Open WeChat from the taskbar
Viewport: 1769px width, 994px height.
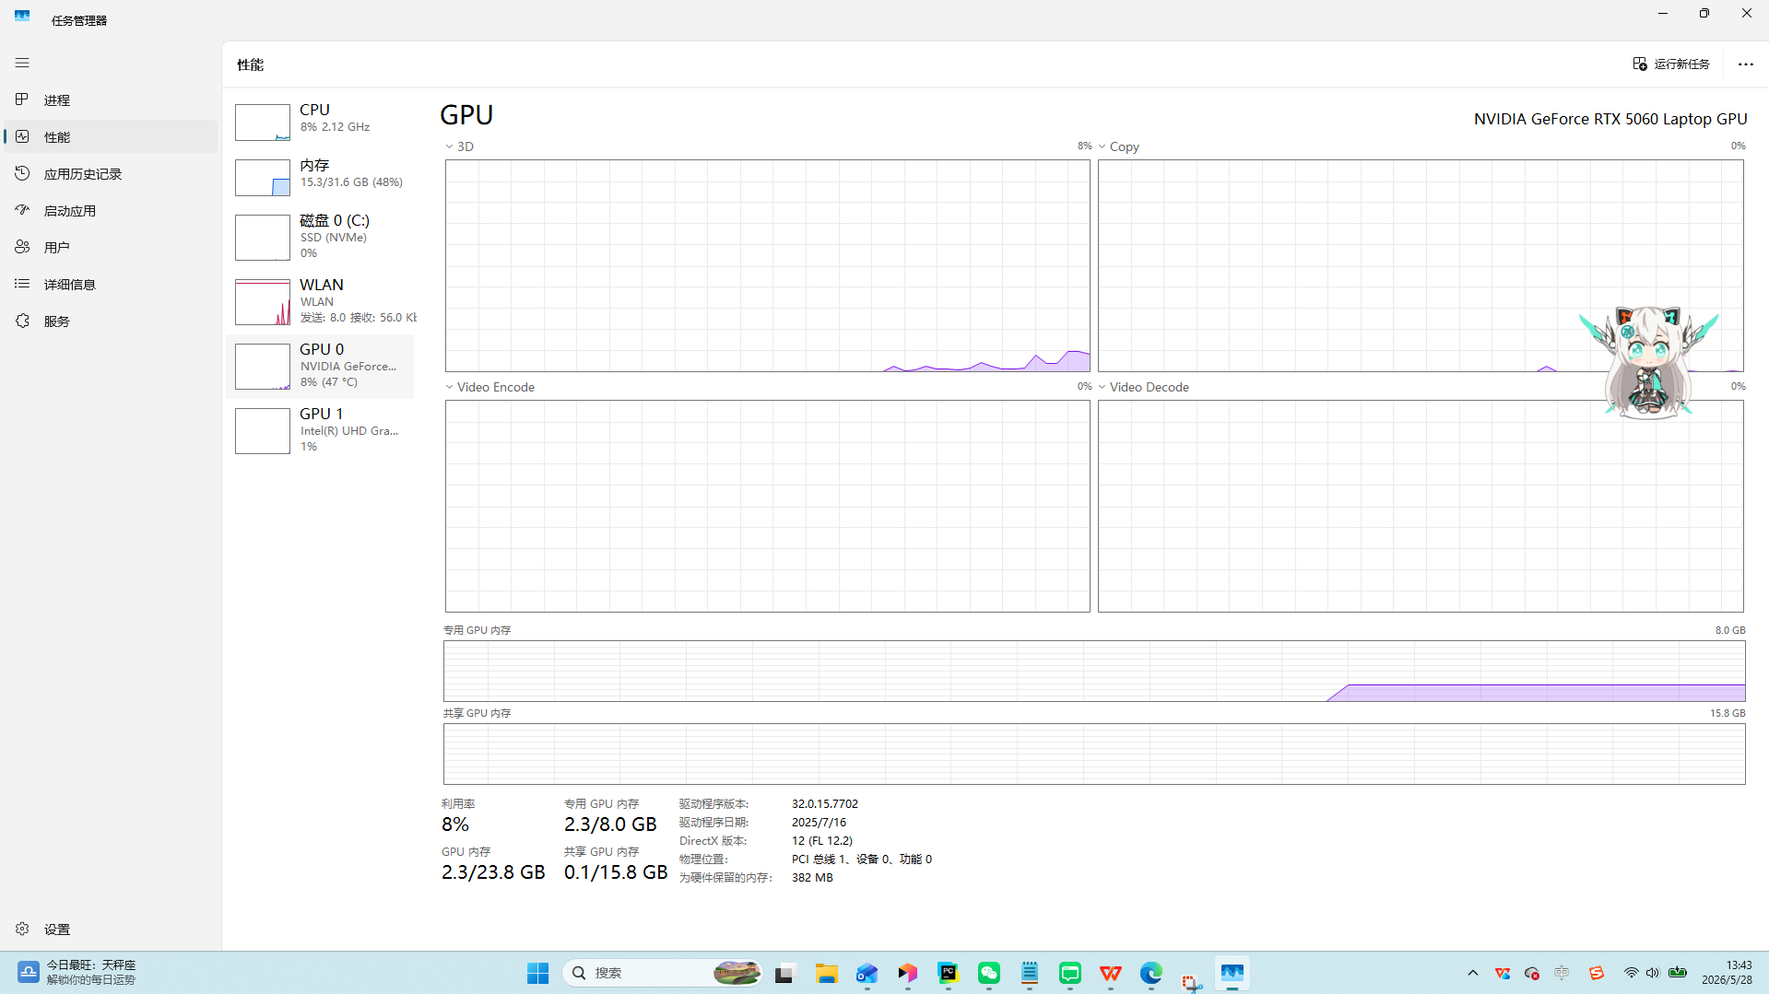point(989,973)
